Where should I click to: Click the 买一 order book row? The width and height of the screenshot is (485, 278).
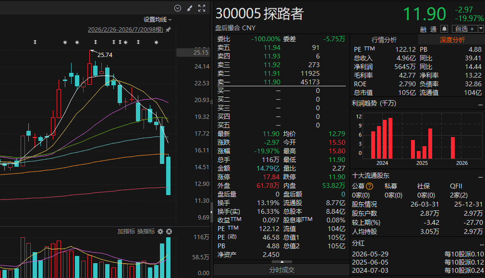[281, 91]
